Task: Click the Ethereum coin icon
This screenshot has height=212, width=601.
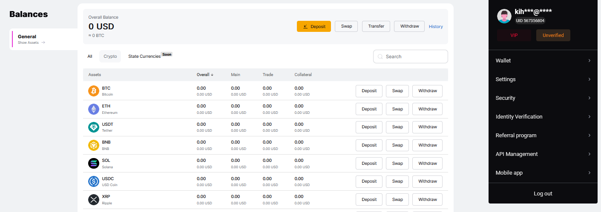Action: coord(93,109)
